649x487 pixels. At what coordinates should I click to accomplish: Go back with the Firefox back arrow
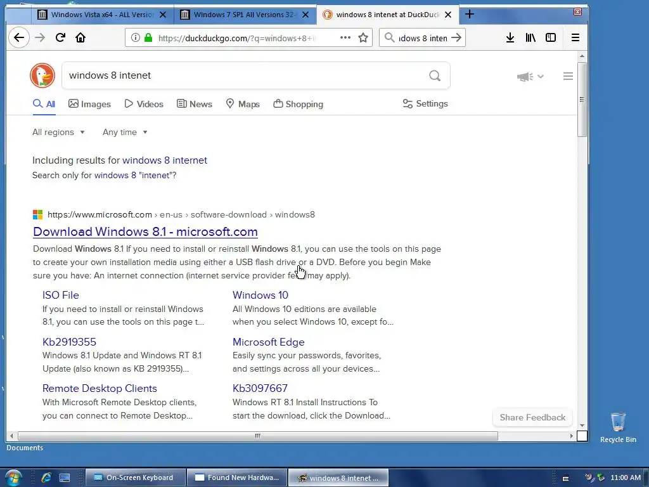point(19,37)
